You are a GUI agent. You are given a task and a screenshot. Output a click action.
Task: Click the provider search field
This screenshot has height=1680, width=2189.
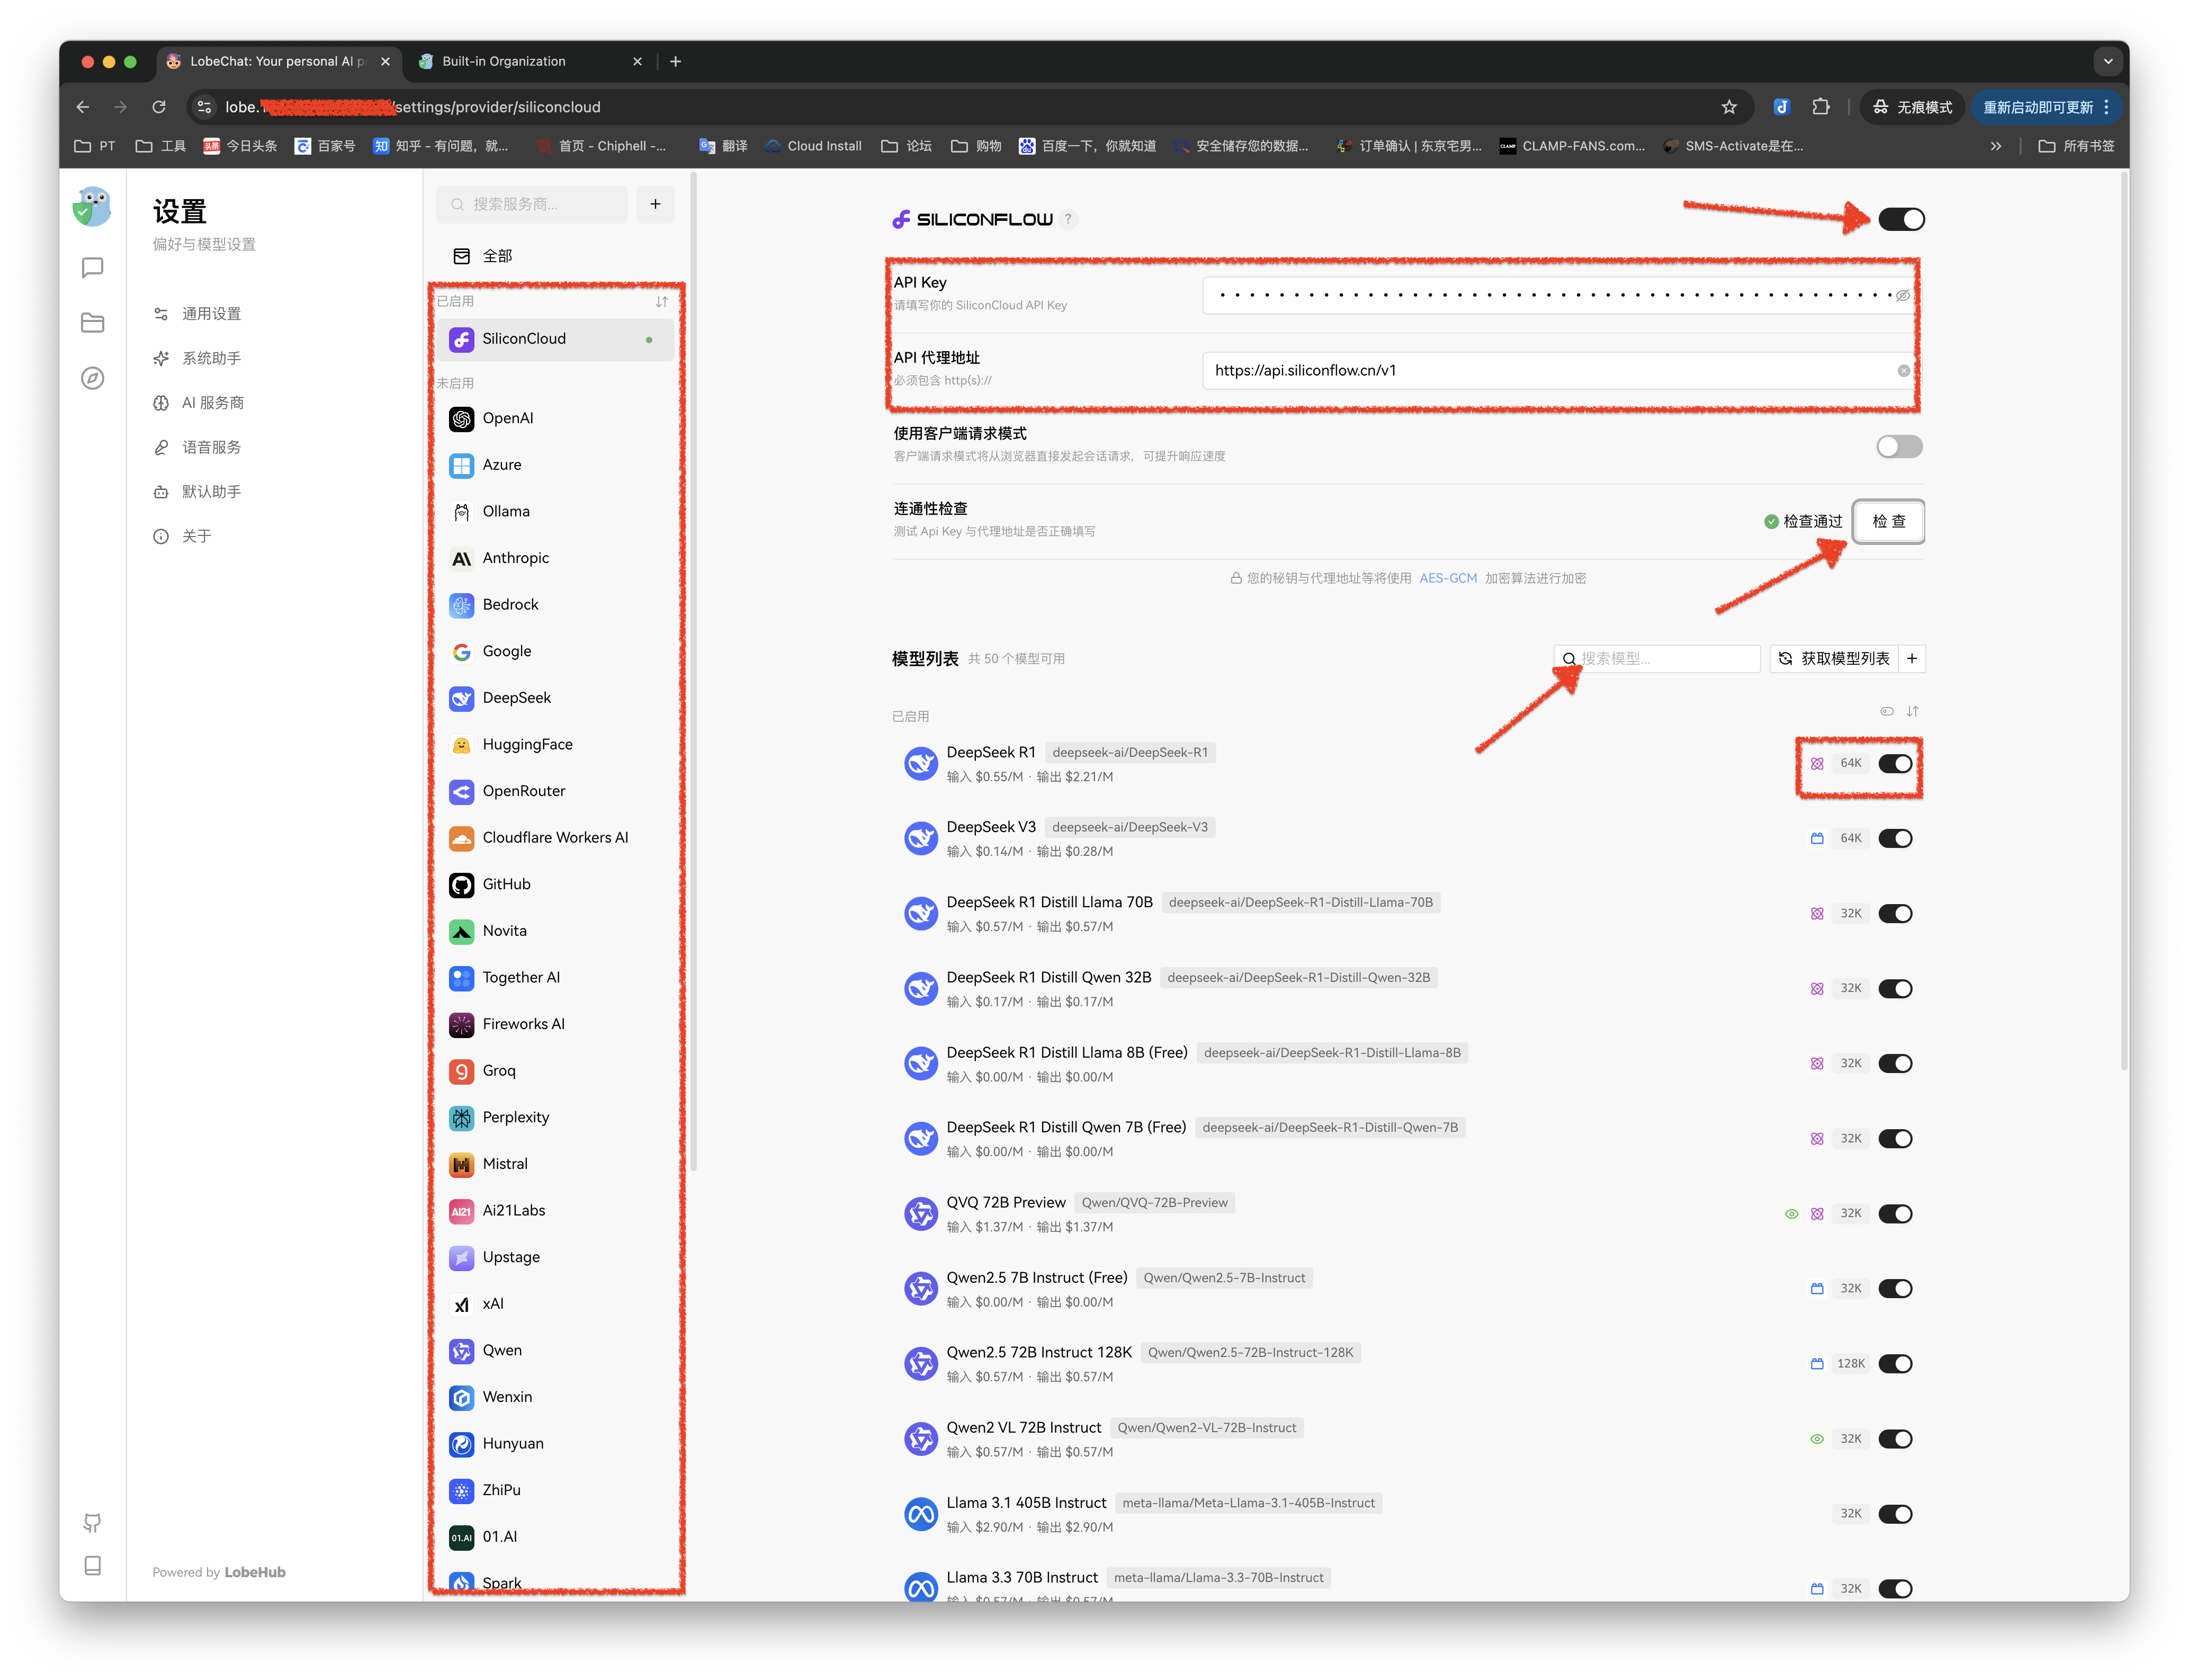533,204
